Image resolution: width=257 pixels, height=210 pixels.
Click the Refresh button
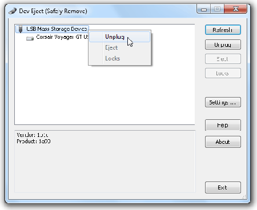(x=223, y=30)
